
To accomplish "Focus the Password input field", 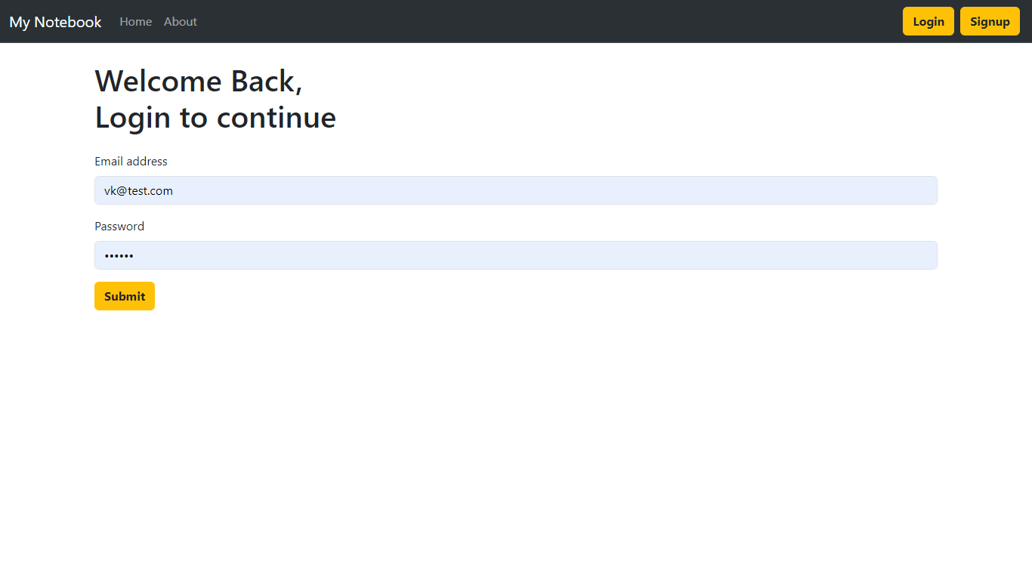I will (516, 255).
